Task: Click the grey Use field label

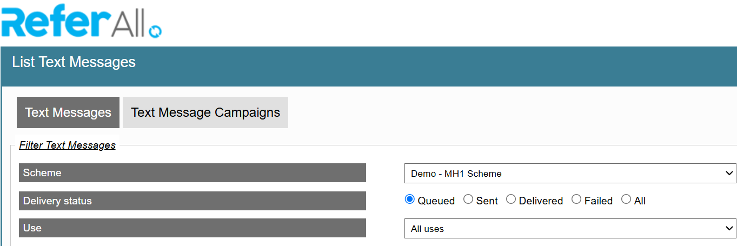Action: point(192,228)
